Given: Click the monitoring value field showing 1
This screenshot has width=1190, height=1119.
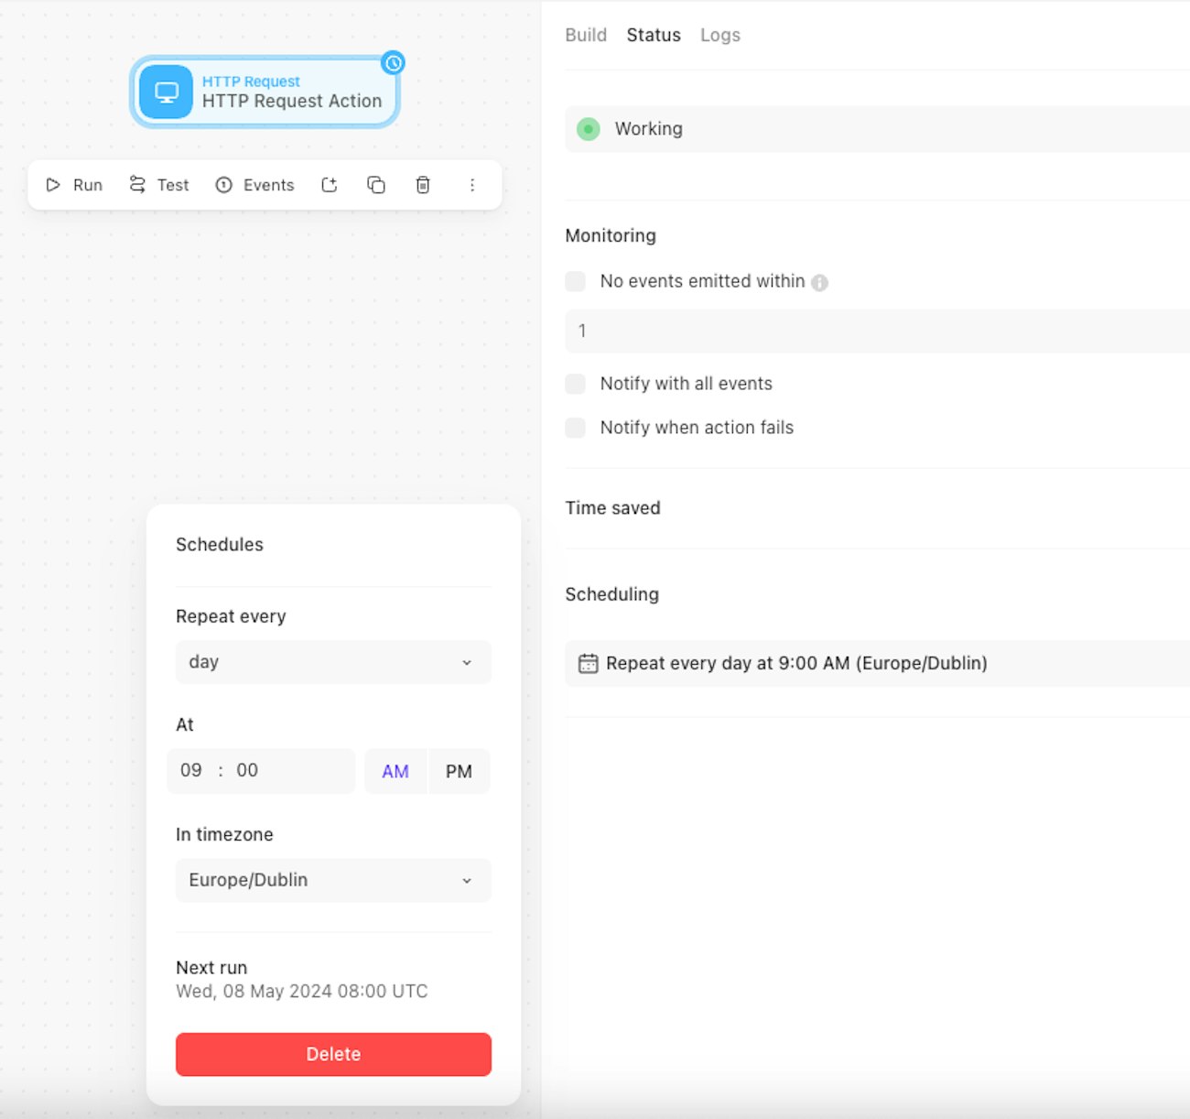Looking at the screenshot, I should click(x=877, y=331).
